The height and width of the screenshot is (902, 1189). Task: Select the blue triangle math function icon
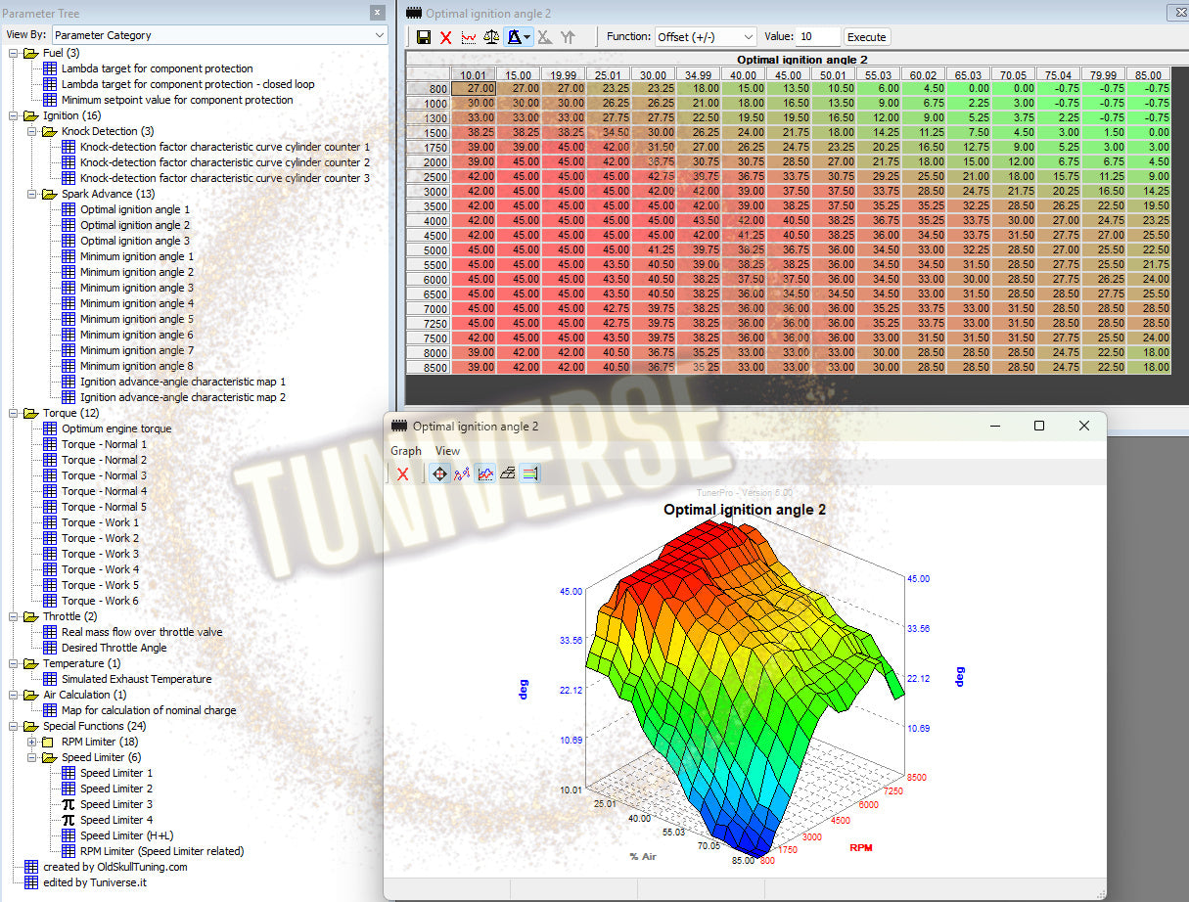[513, 37]
